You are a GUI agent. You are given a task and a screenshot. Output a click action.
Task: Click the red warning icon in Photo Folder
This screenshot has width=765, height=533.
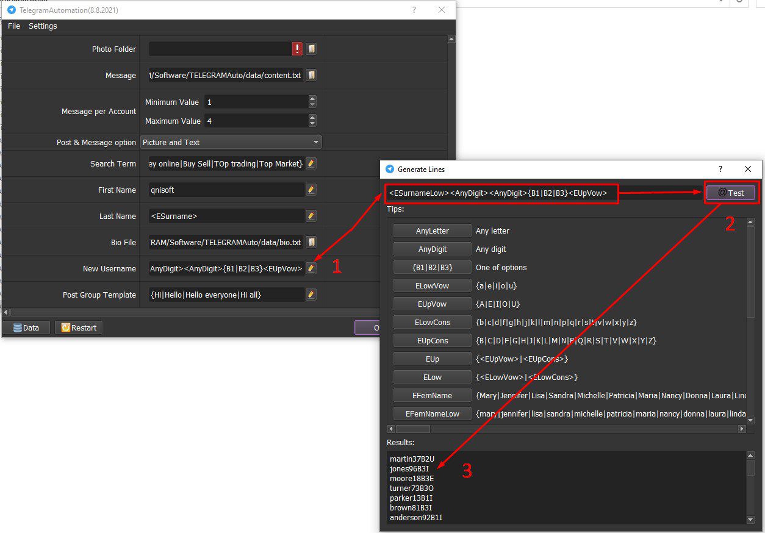297,49
